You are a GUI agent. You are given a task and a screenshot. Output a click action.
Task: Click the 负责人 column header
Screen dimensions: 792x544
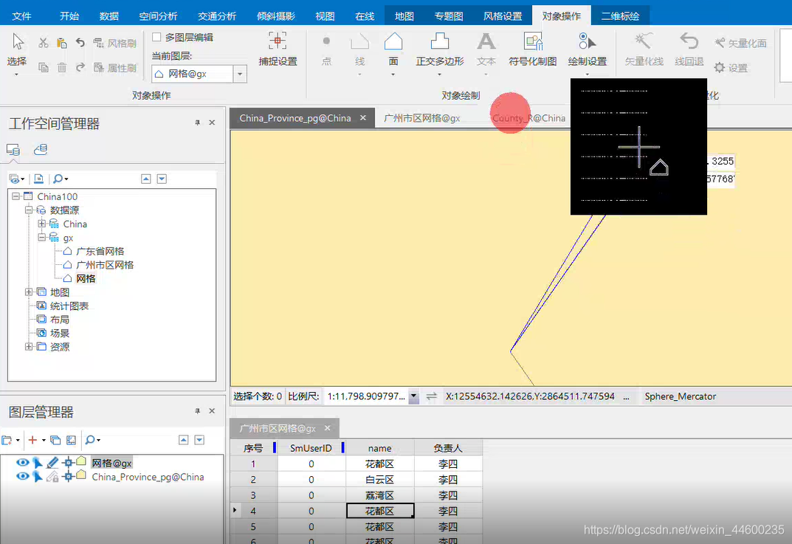[448, 448]
